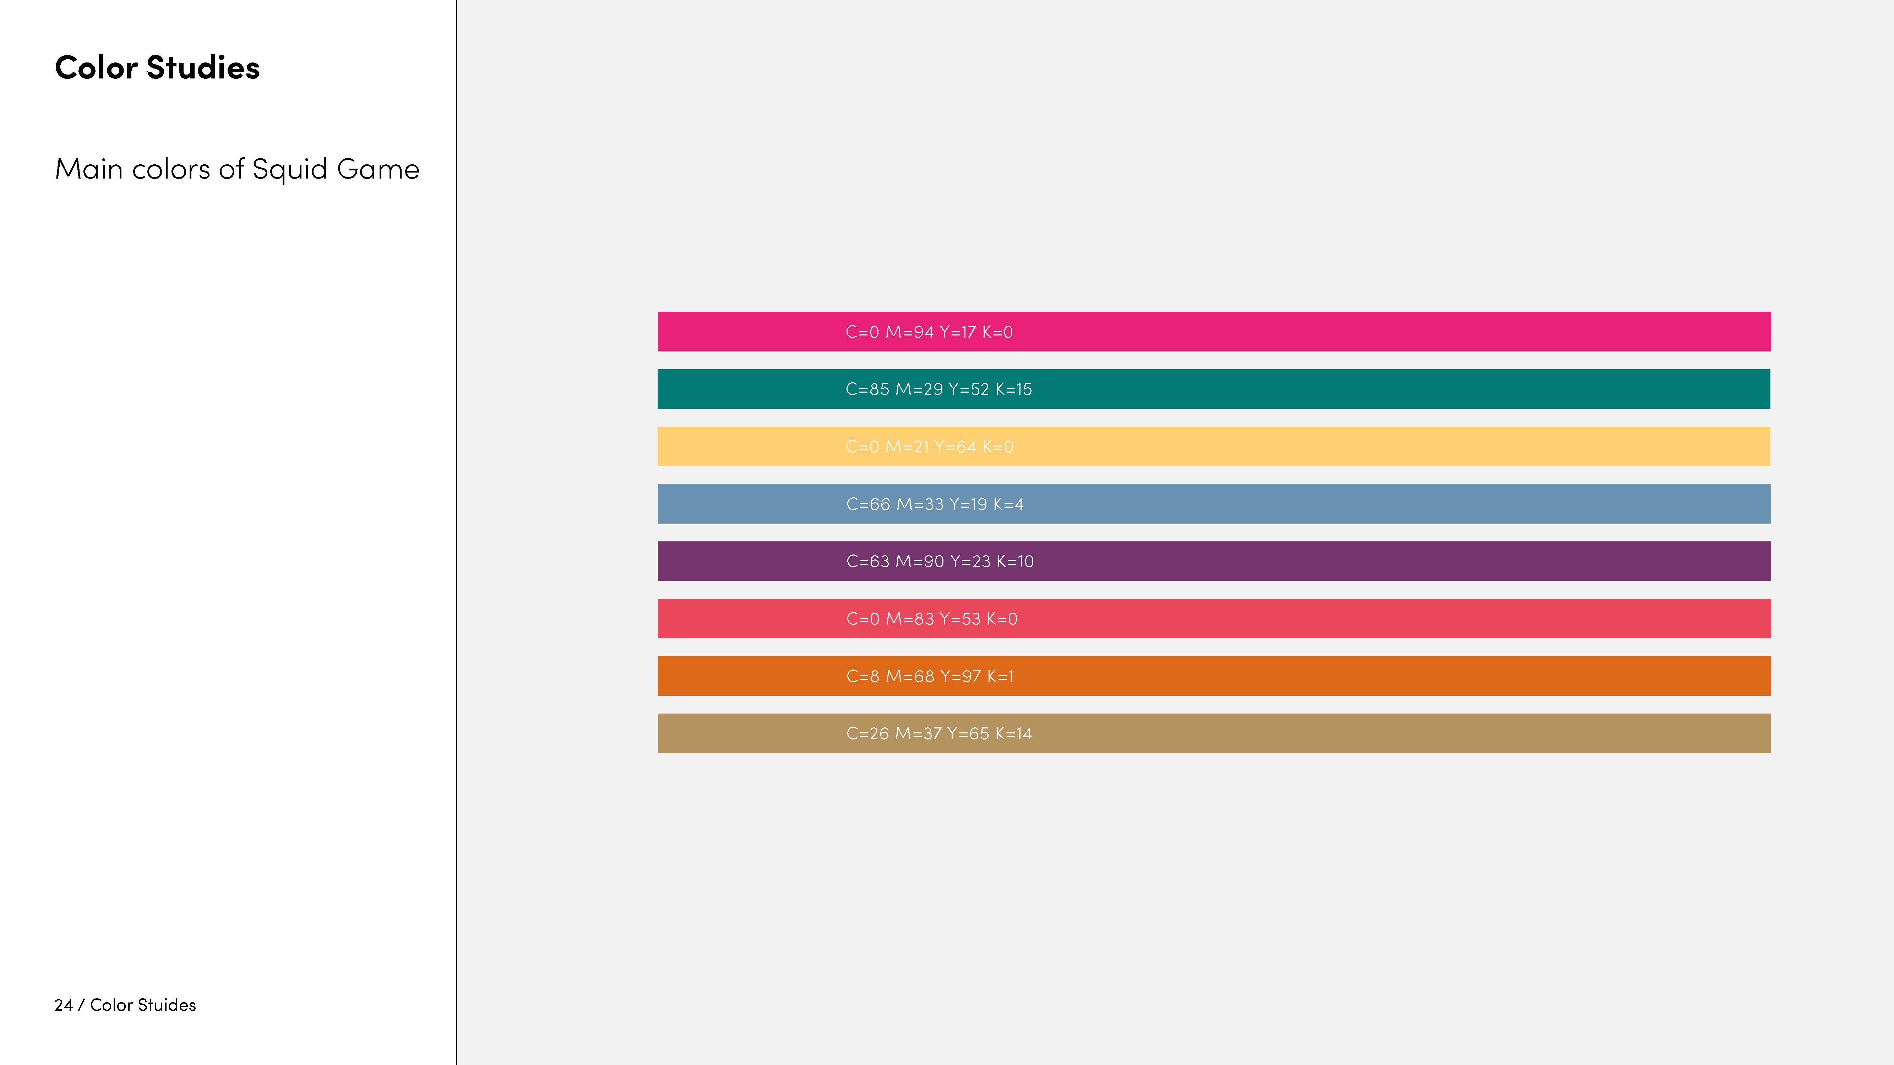Image resolution: width=1894 pixels, height=1065 pixels.
Task: Click the 'C=63 M=90 Y=23 K=10' label
Action: (x=940, y=562)
